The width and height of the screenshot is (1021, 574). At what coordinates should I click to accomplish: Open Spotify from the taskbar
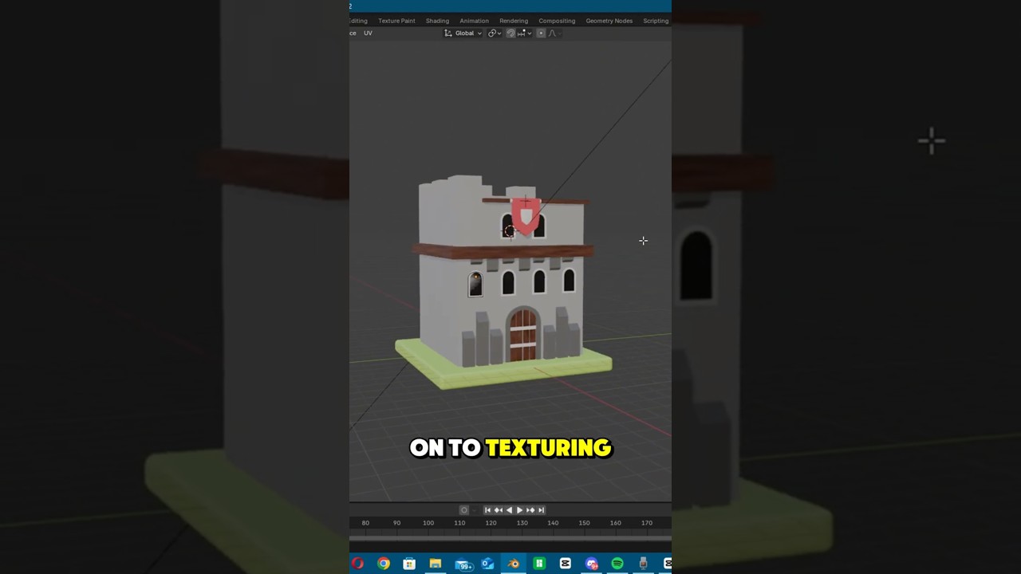pyautogui.click(x=617, y=564)
